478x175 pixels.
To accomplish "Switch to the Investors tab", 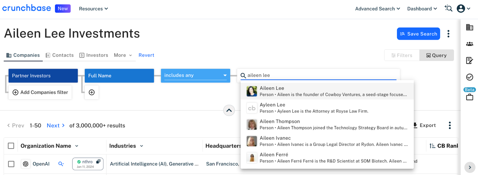I will [94, 55].
